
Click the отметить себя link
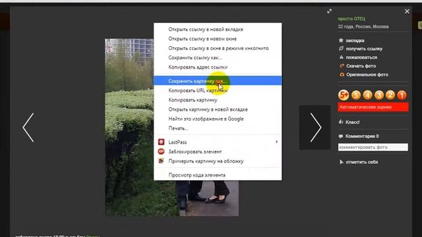pos(362,162)
